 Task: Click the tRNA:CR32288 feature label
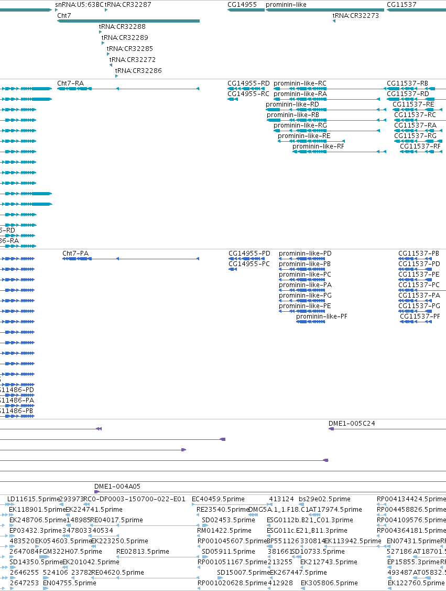[122, 27]
